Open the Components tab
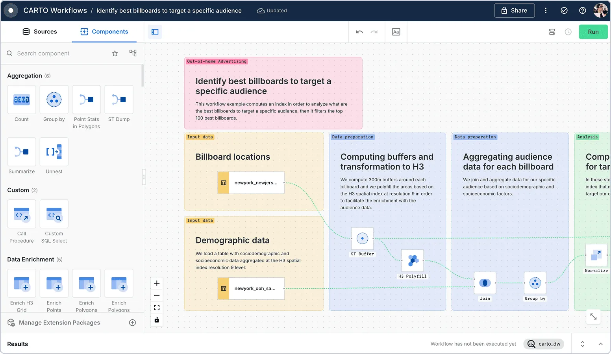Viewport: 611px width, 354px height. 104,32
